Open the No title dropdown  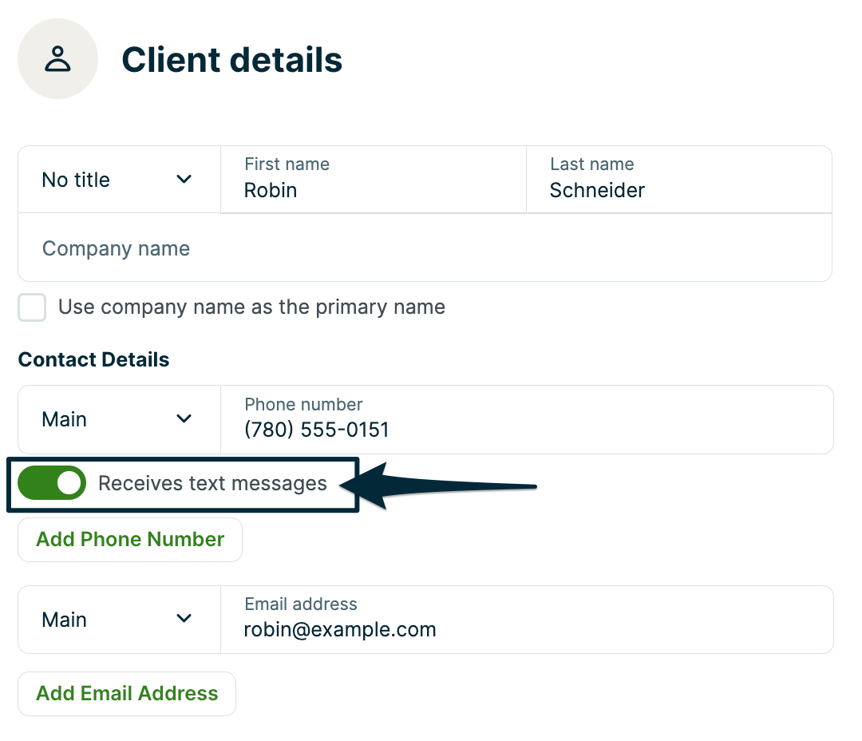118,180
